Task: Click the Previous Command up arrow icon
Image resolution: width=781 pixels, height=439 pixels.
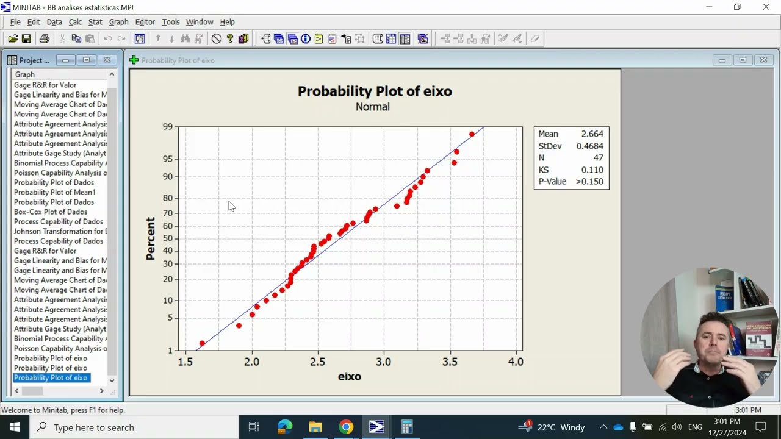Action: [x=158, y=38]
